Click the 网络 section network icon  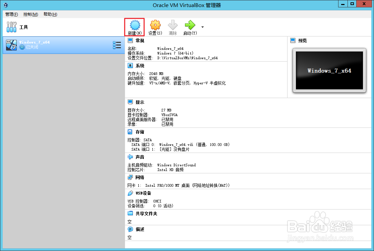[x=130, y=177]
